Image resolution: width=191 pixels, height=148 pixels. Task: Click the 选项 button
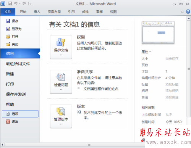20,114
